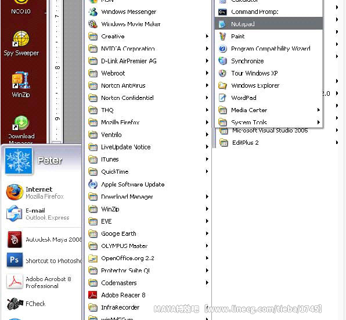Launch Notepad from Accessories menu
This screenshot has width=346, height=320.
pyautogui.click(x=268, y=24)
